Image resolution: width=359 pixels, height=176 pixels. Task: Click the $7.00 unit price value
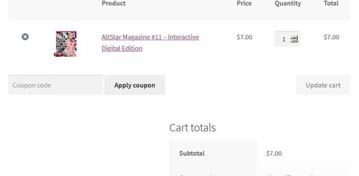pyautogui.click(x=244, y=37)
